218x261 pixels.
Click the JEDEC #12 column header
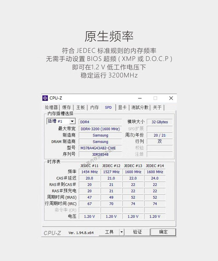[x=111, y=166]
